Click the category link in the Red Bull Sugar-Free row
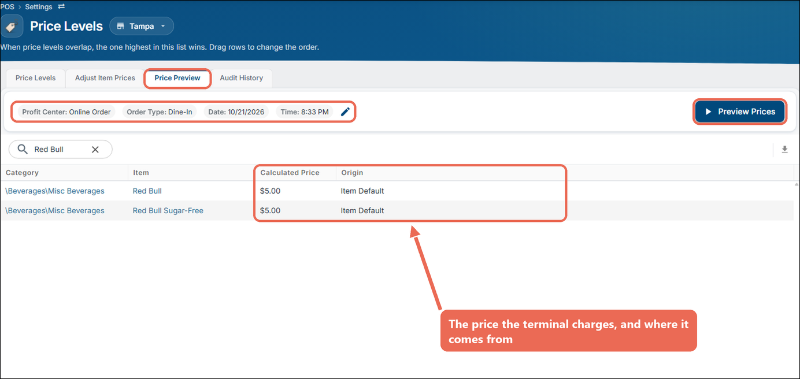The width and height of the screenshot is (800, 379). (x=55, y=211)
